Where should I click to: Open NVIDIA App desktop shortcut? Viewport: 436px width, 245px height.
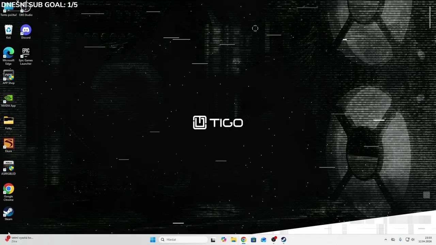coord(9,100)
